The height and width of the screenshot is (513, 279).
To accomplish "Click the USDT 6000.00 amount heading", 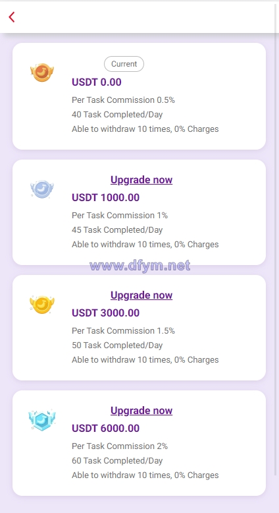I will pos(105,429).
